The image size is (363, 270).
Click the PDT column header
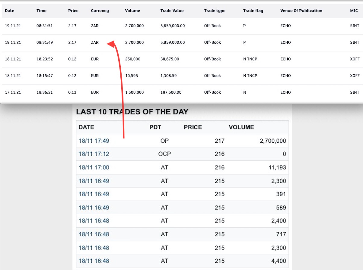pos(155,127)
